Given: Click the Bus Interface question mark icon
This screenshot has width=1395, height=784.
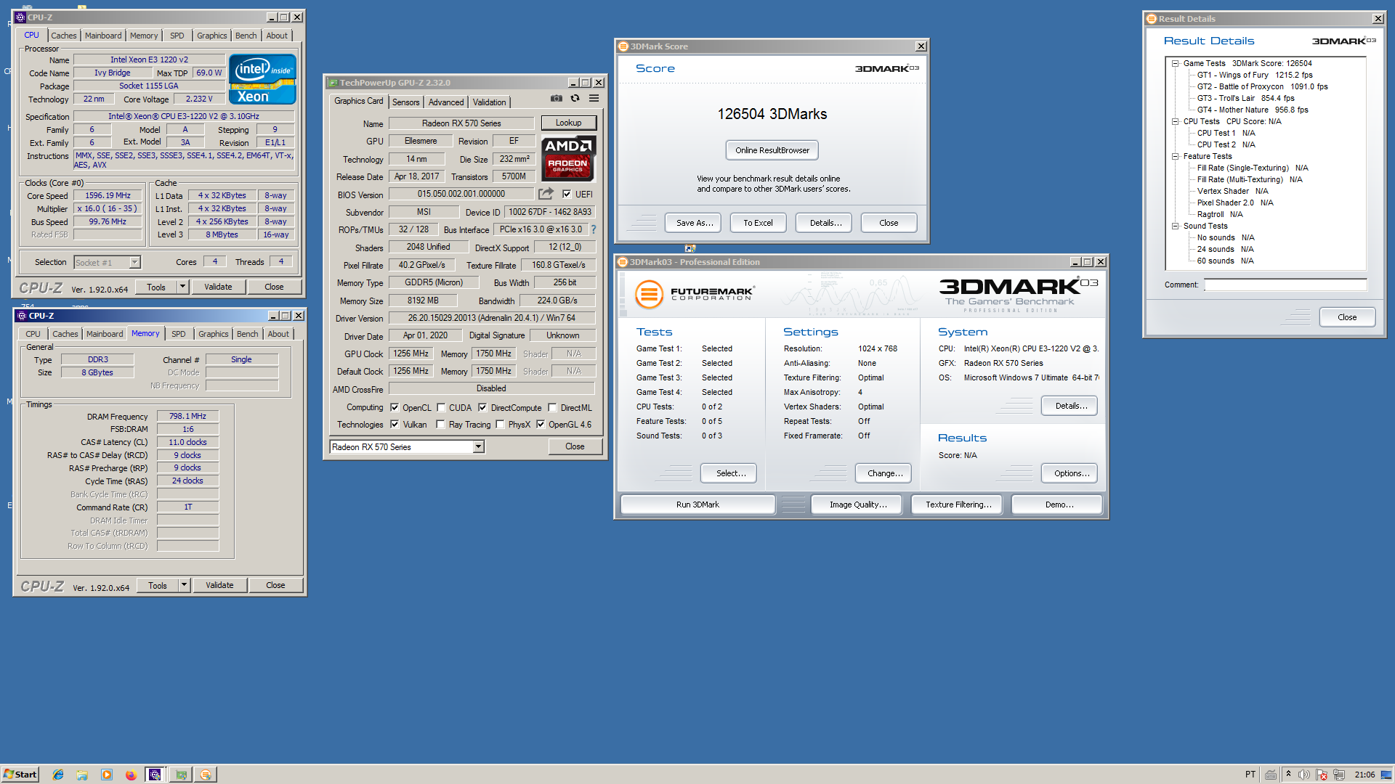Looking at the screenshot, I should point(594,229).
